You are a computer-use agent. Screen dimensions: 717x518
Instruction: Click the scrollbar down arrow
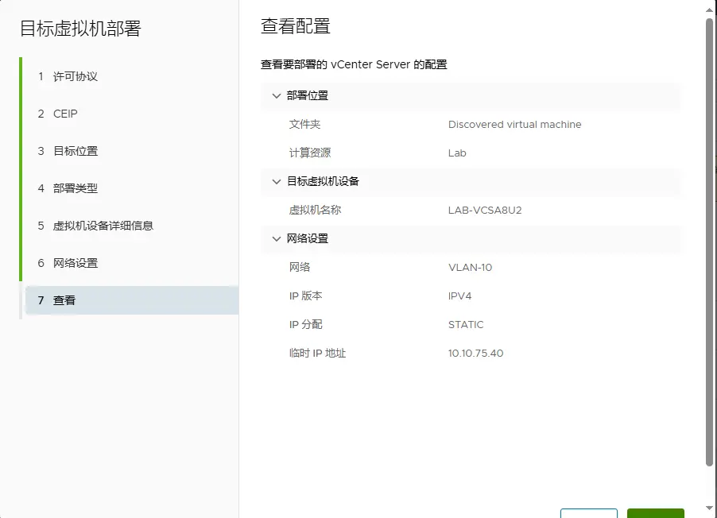point(709,508)
